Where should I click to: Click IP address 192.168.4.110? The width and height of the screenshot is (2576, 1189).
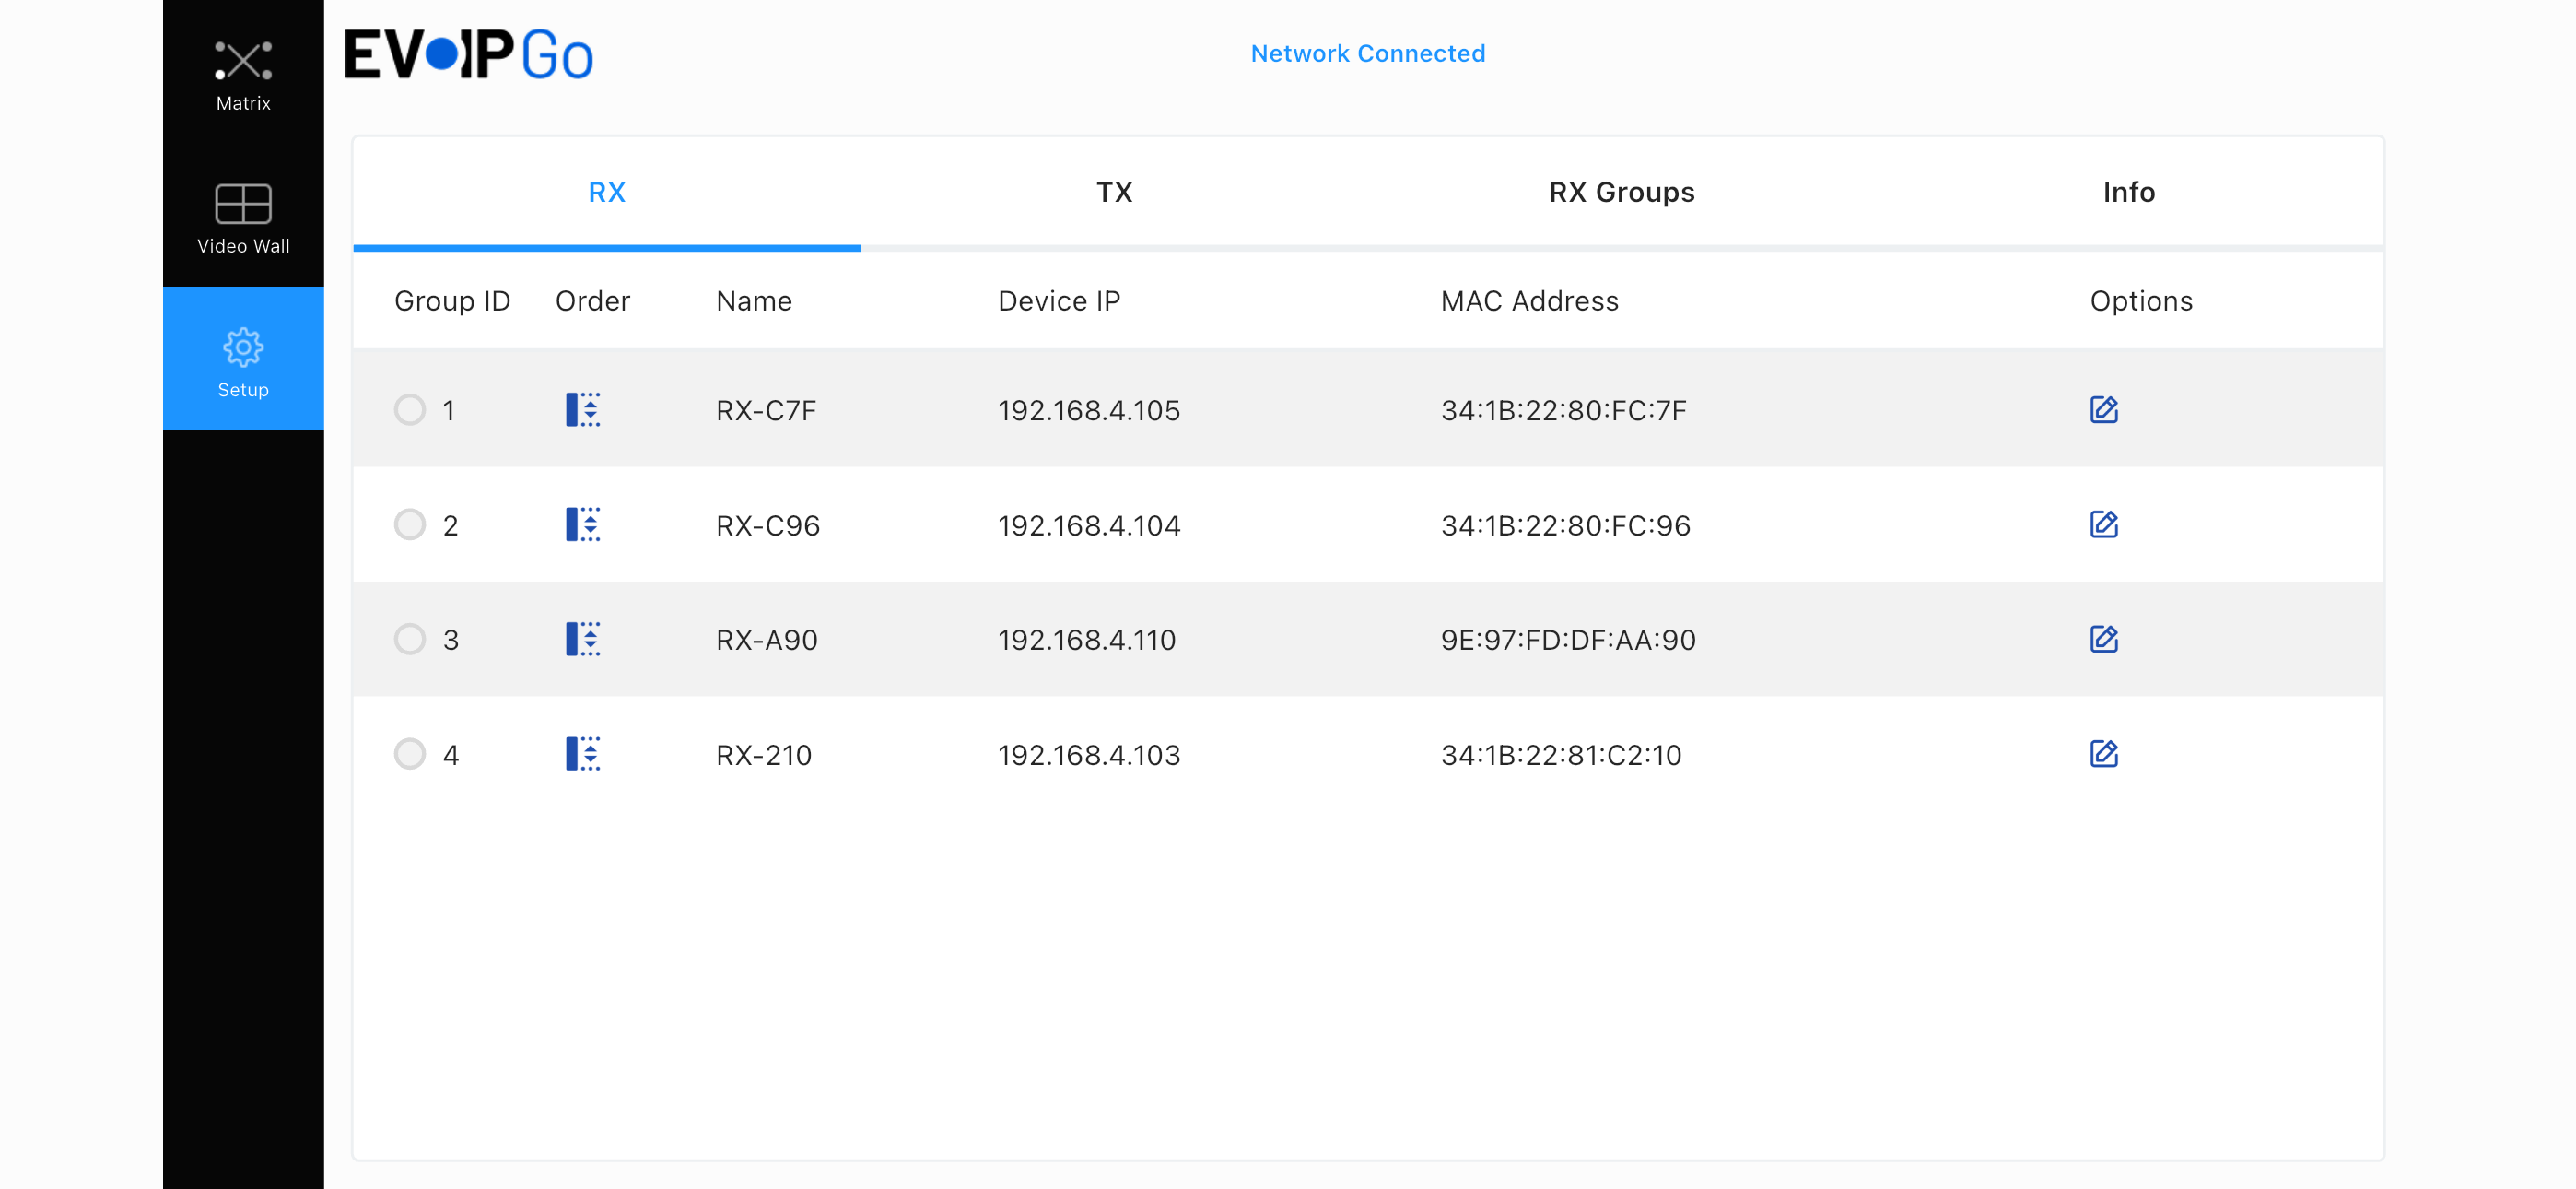coord(1087,640)
